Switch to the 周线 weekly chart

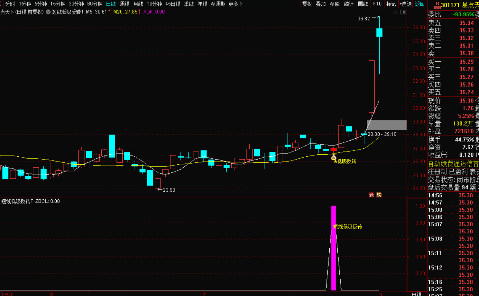124,4
